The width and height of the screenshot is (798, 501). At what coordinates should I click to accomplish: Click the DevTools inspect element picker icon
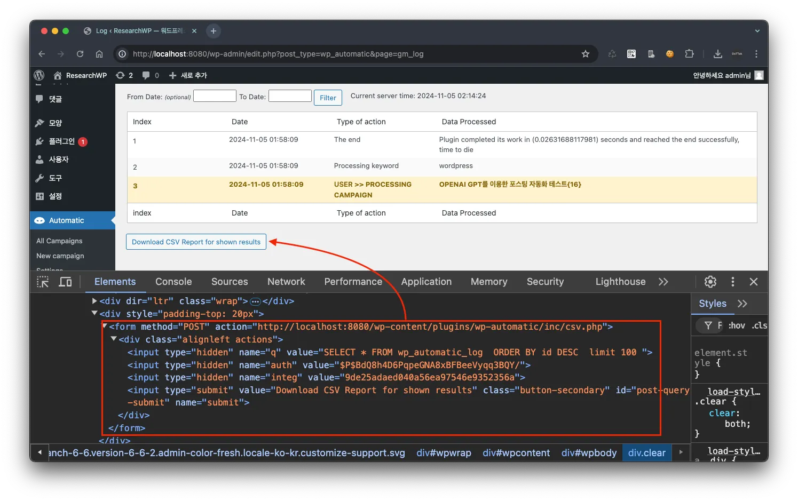[x=43, y=282]
